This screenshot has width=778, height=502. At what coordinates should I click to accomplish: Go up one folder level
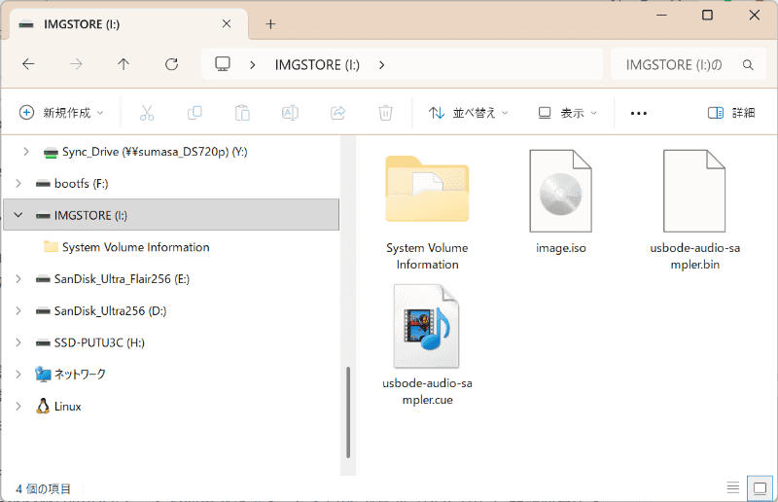[124, 64]
